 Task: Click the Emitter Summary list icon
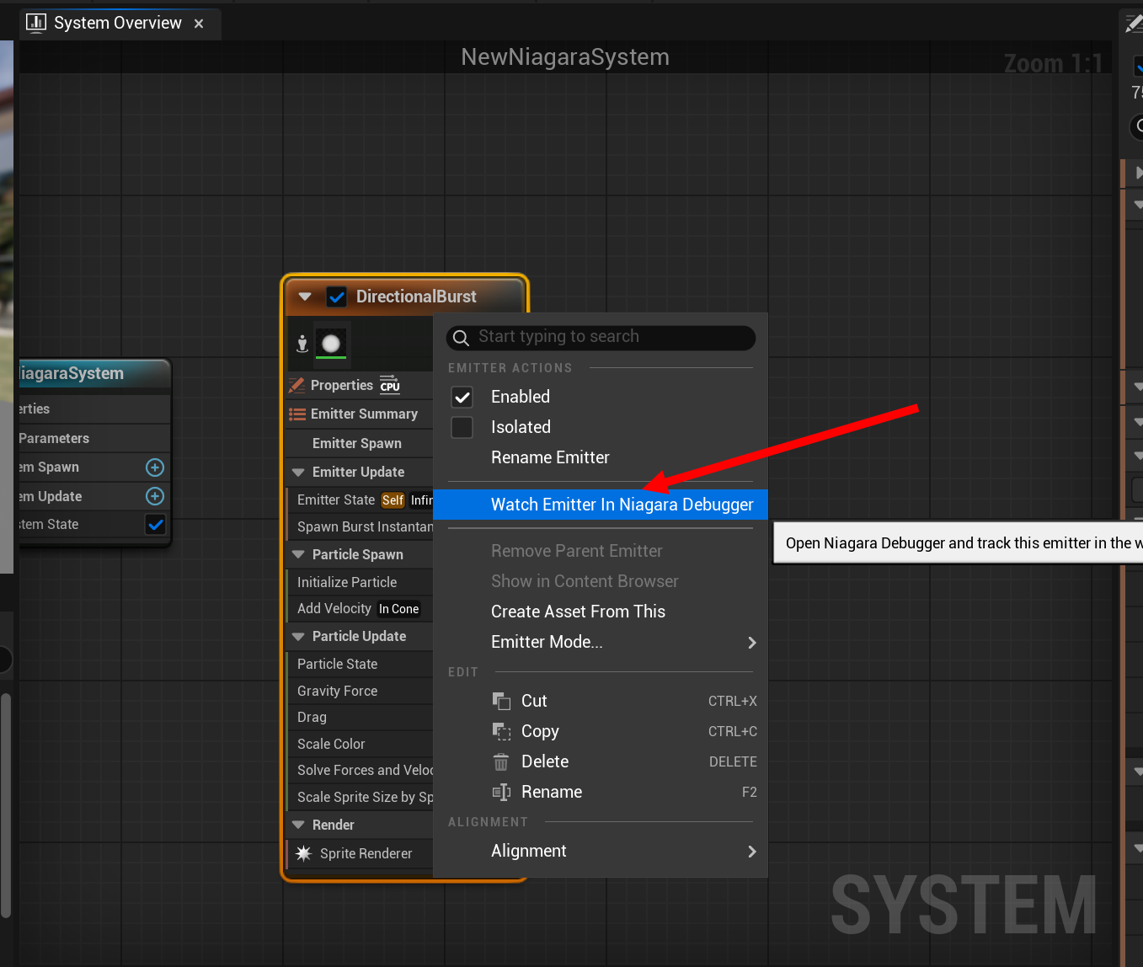pyautogui.click(x=297, y=414)
